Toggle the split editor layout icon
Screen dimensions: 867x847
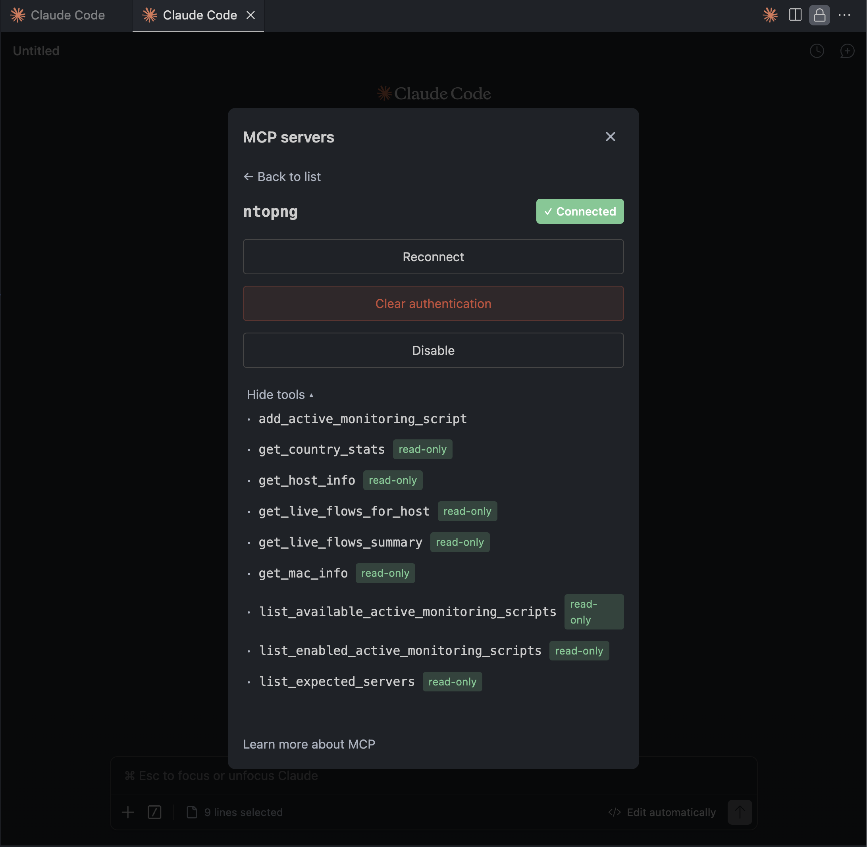pyautogui.click(x=795, y=15)
